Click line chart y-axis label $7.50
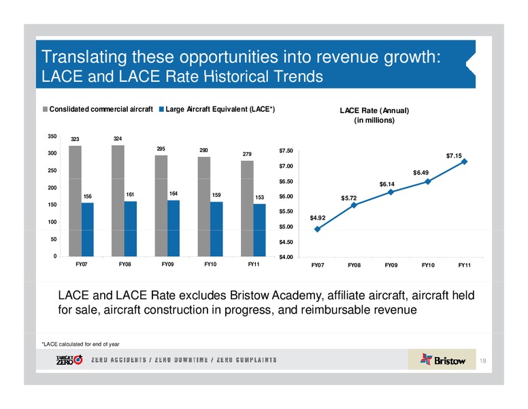This screenshot has height=409, width=528. tap(286, 151)
